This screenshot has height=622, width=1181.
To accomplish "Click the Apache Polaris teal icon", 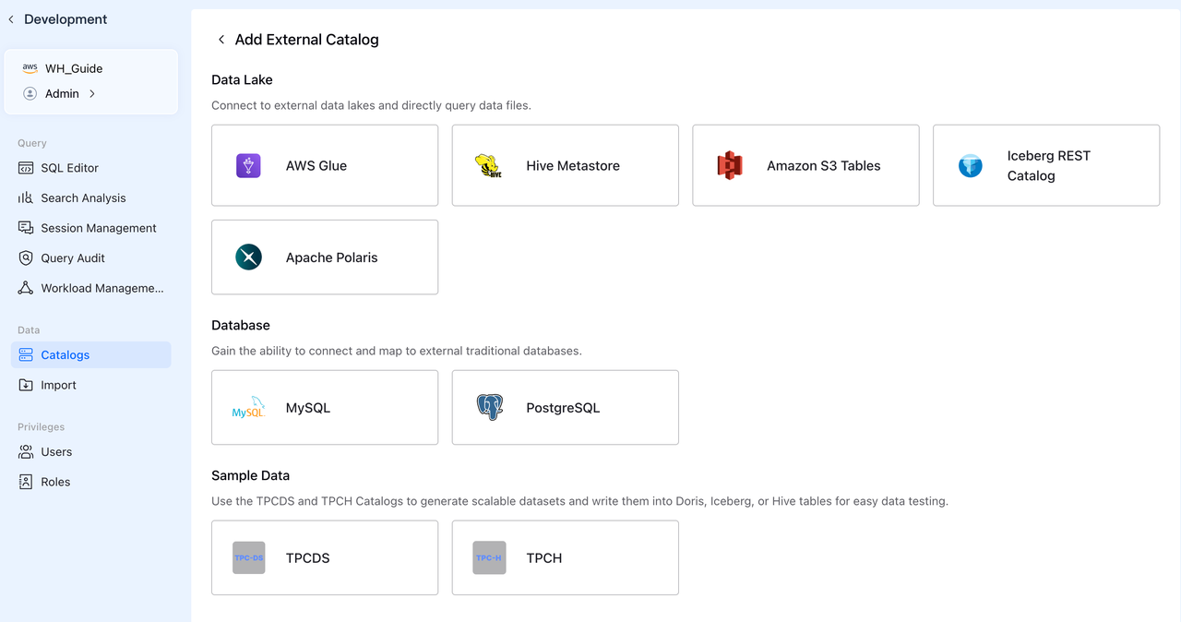I will coord(248,257).
